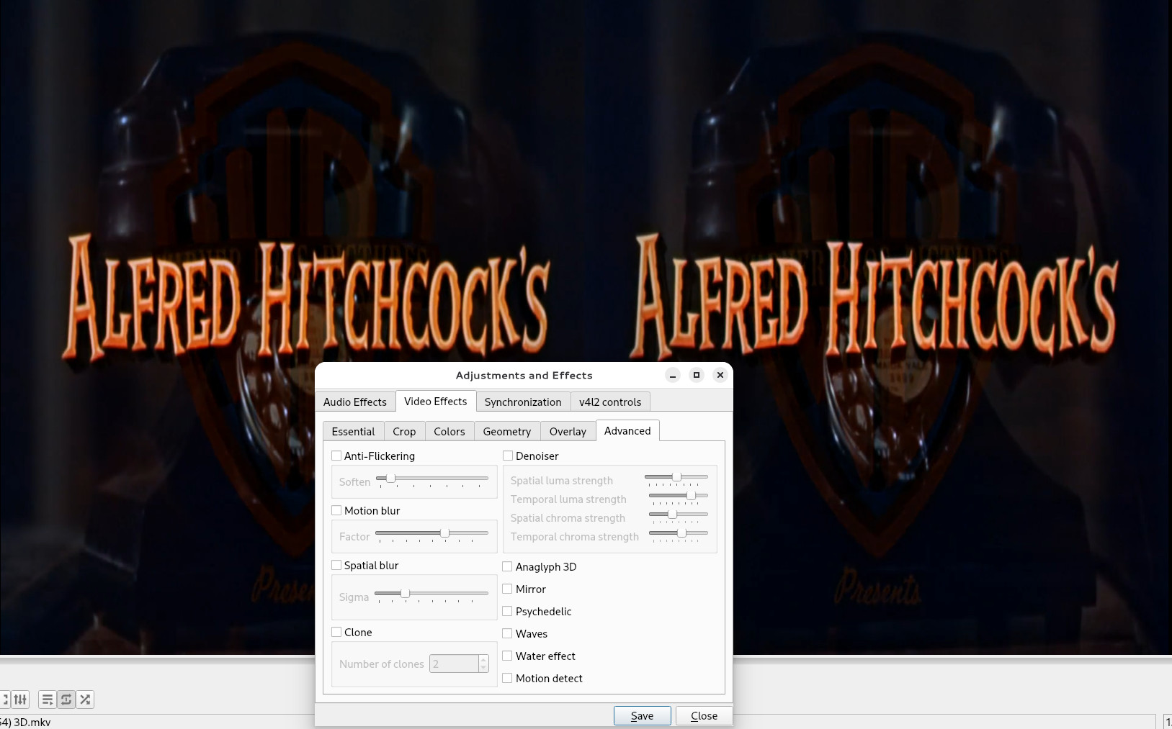The height and width of the screenshot is (729, 1172).
Task: Maximize the Adjustments and Effects dialog
Action: pyautogui.click(x=696, y=375)
